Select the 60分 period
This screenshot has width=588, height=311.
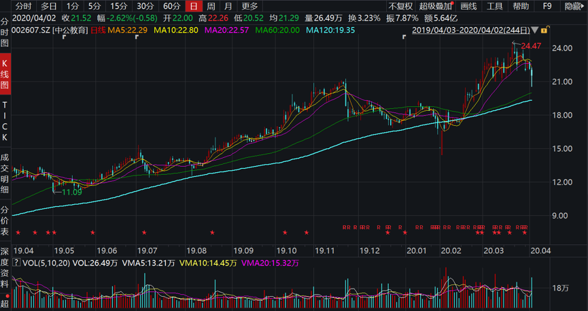click(171, 6)
